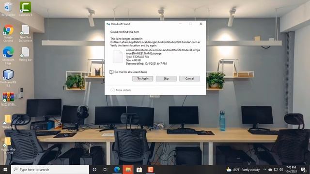Click the AndroidStudio2020.3 file path text
Viewport: 310px width, 174px height.
155,42
